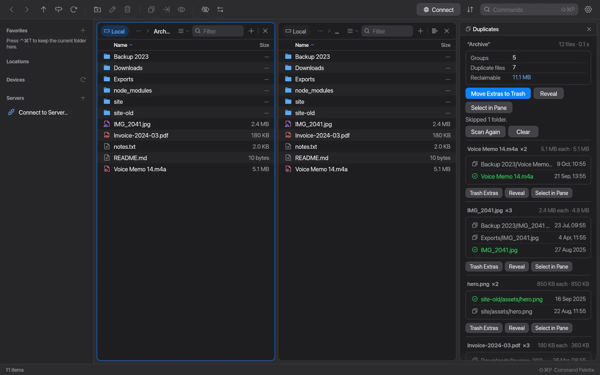Click the Connect button
The height and width of the screenshot is (375, 600).
438,10
